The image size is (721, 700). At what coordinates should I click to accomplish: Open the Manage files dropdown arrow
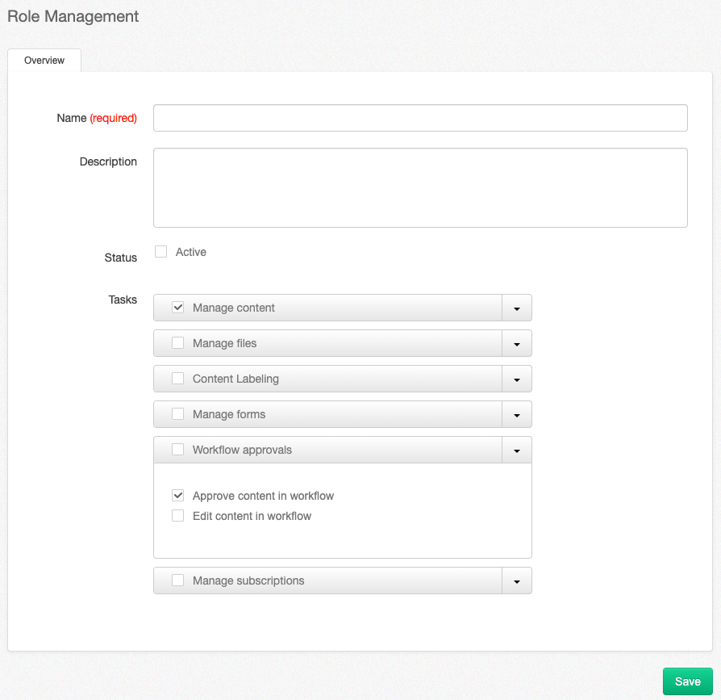(x=516, y=342)
